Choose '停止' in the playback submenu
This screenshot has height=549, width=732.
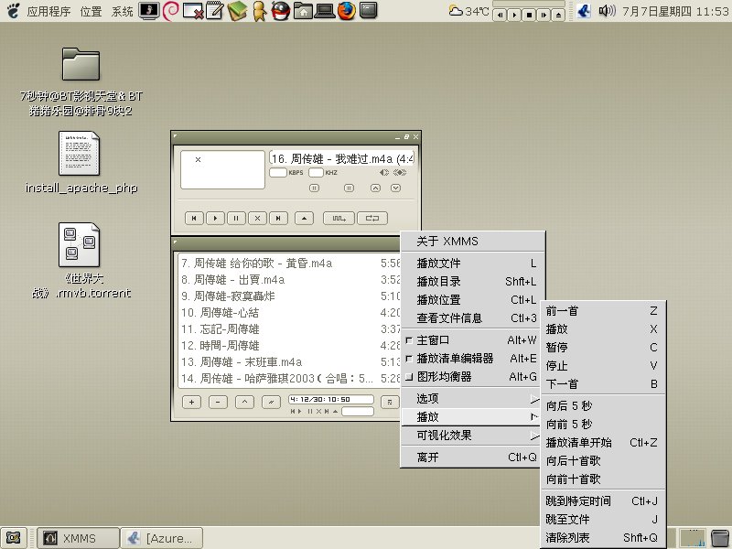pyautogui.click(x=602, y=365)
